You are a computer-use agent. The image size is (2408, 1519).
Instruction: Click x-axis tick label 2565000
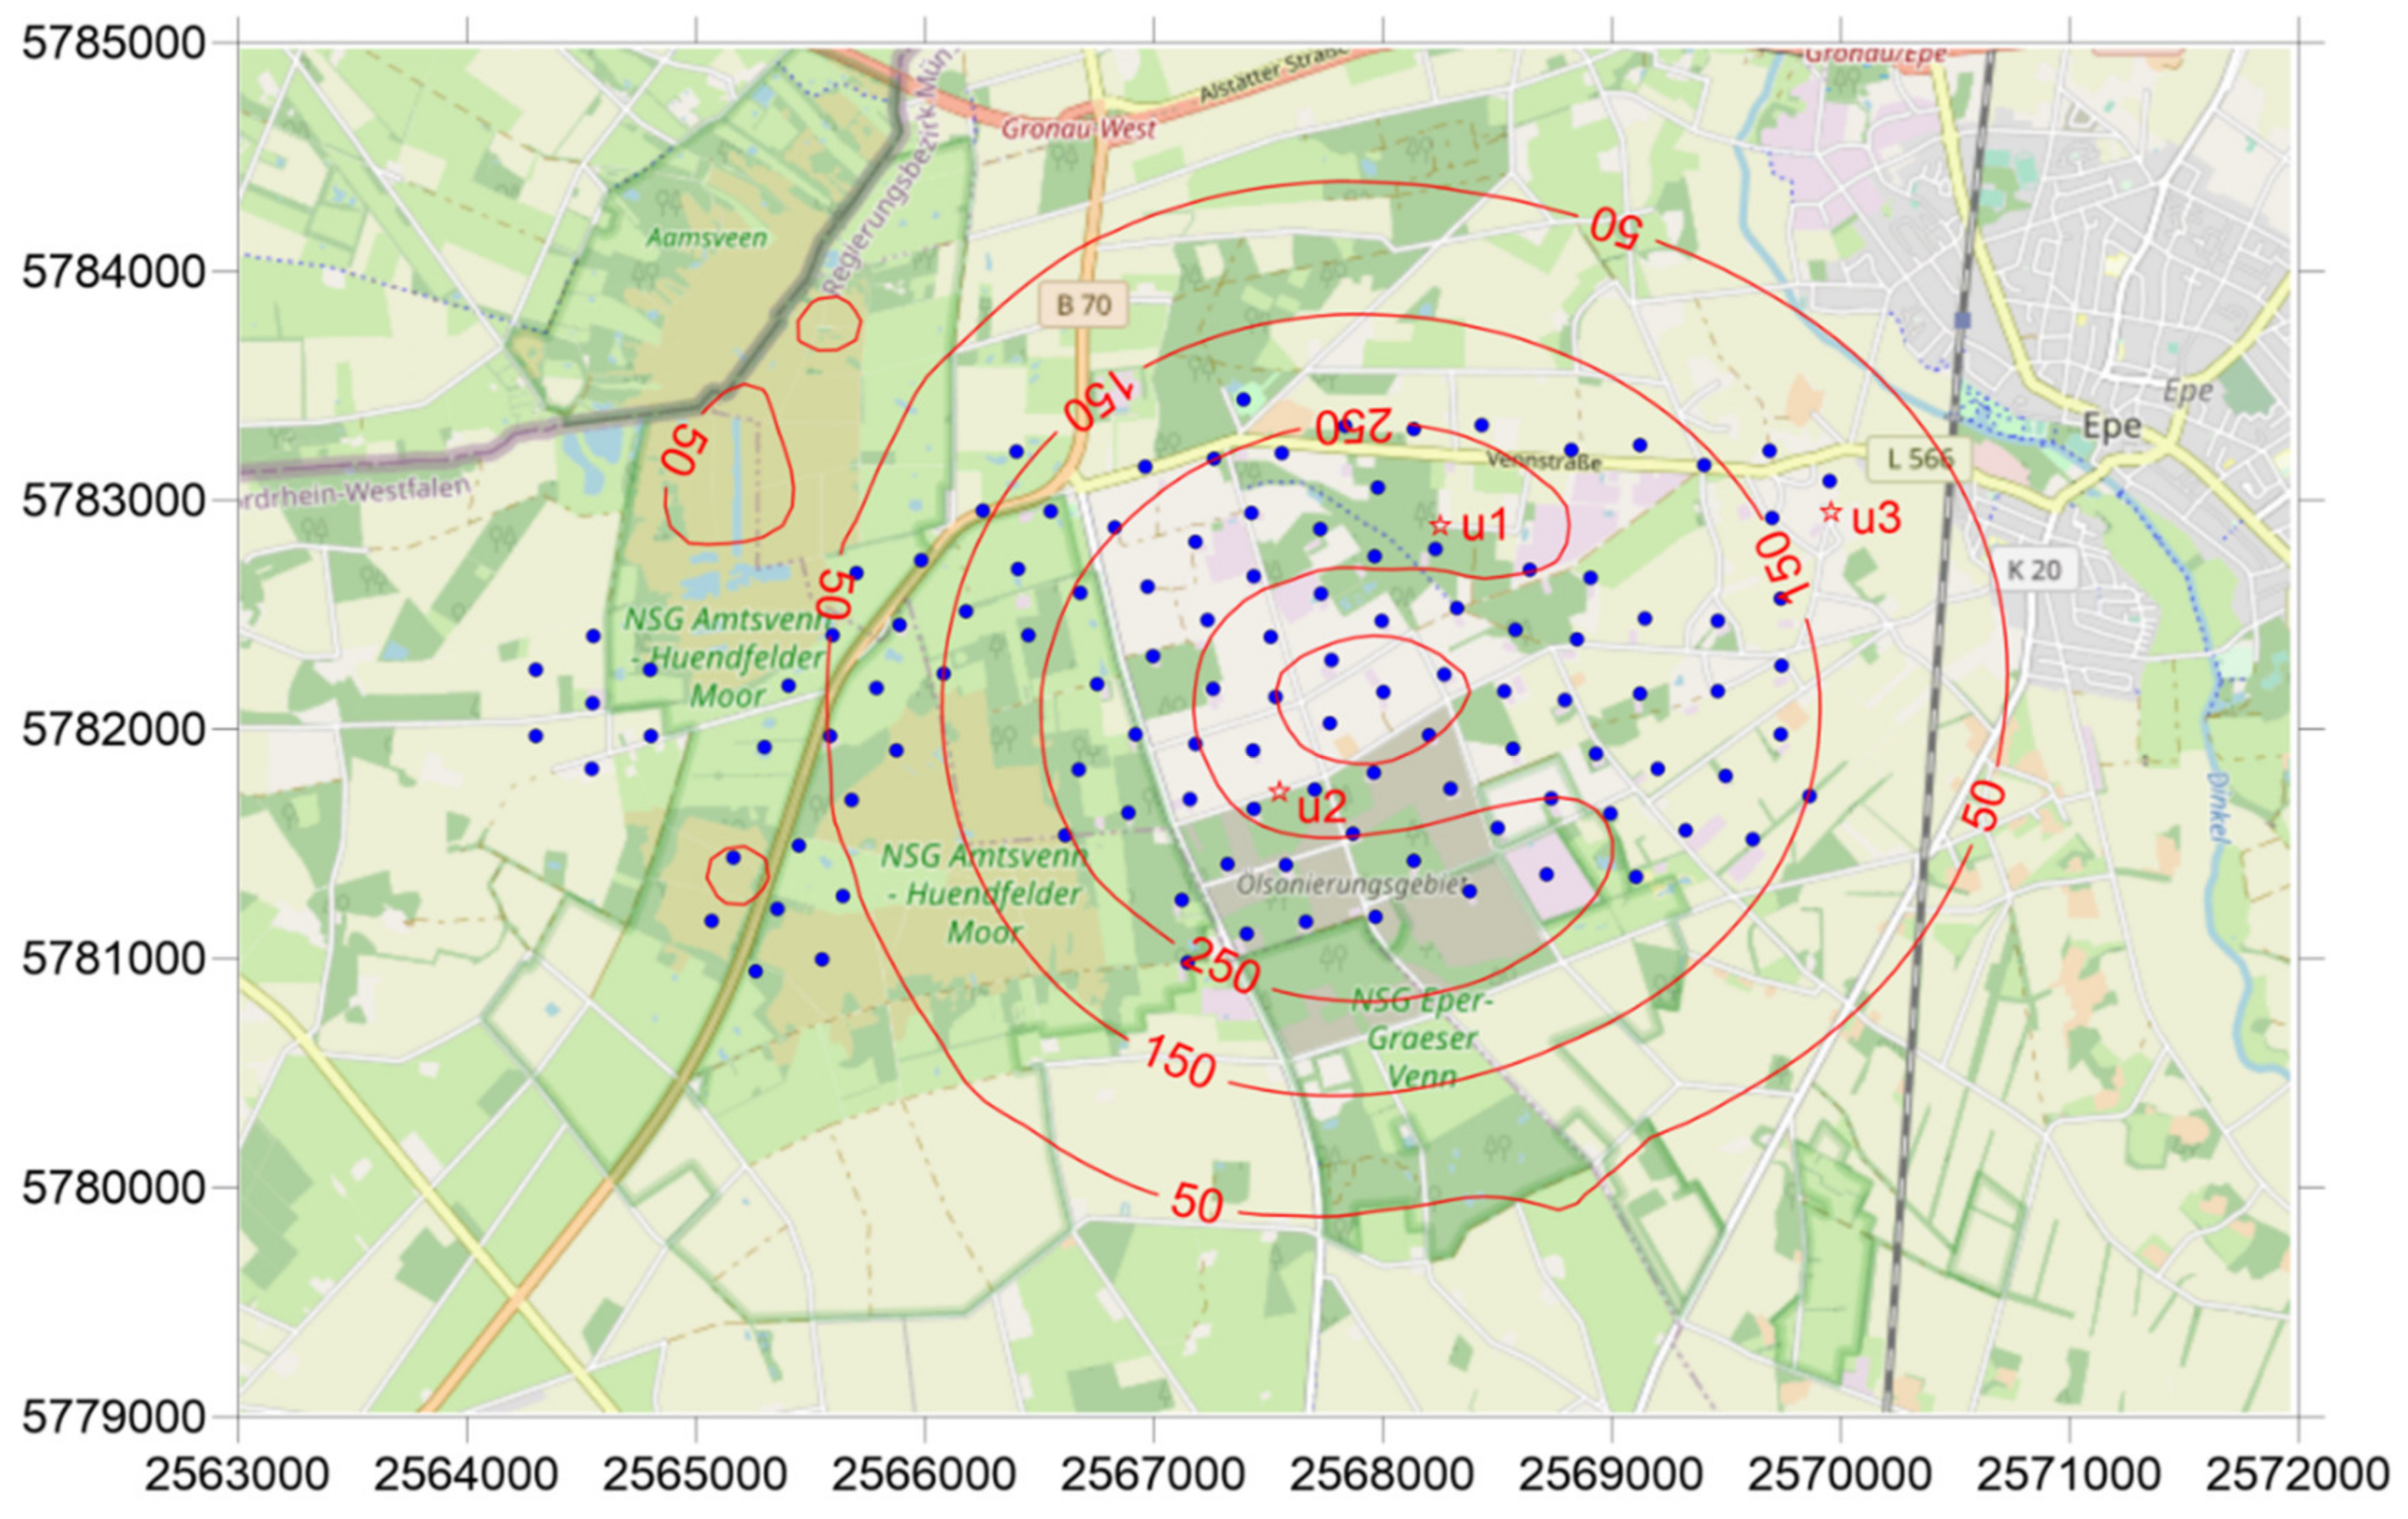coord(695,1475)
